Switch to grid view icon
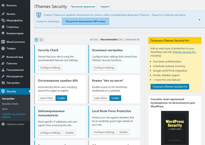205x145 pixels. [36, 40]
